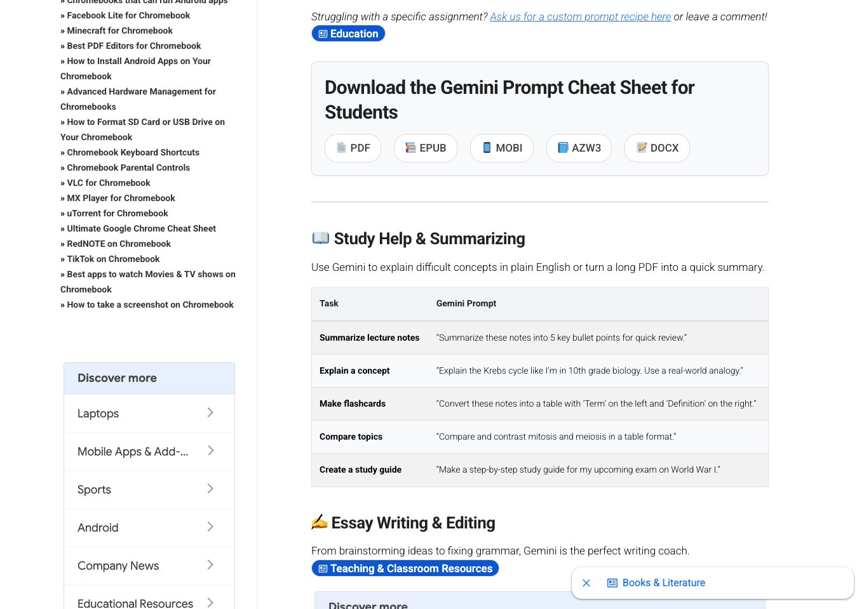The width and height of the screenshot is (864, 609).
Task: Download the DOCX version
Action: point(657,148)
